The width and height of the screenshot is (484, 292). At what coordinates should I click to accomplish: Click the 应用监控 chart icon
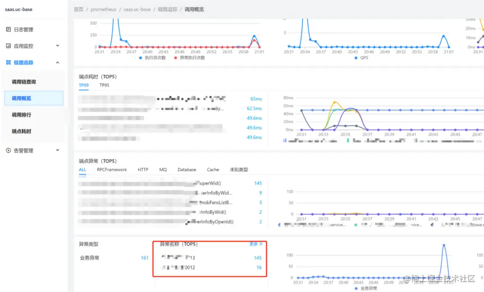pos(9,46)
